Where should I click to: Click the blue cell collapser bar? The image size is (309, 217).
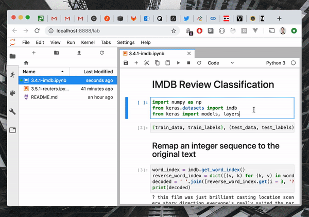click(x=127, y=108)
